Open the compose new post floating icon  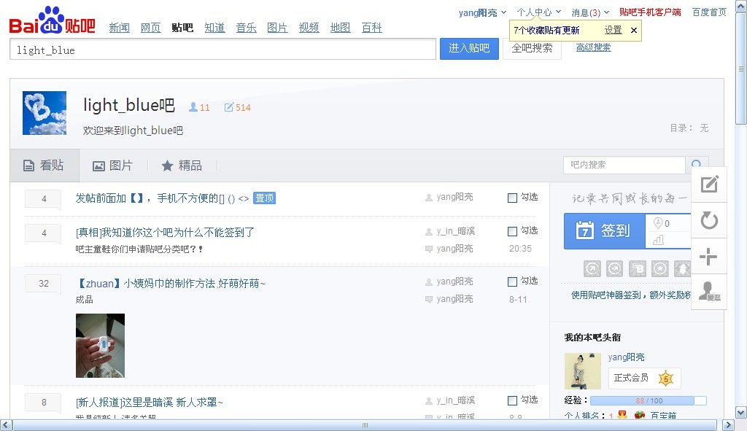tap(709, 184)
